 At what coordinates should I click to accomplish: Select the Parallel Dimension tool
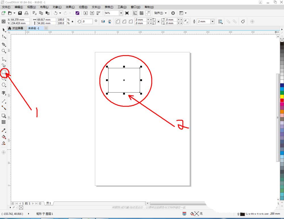[4, 101]
